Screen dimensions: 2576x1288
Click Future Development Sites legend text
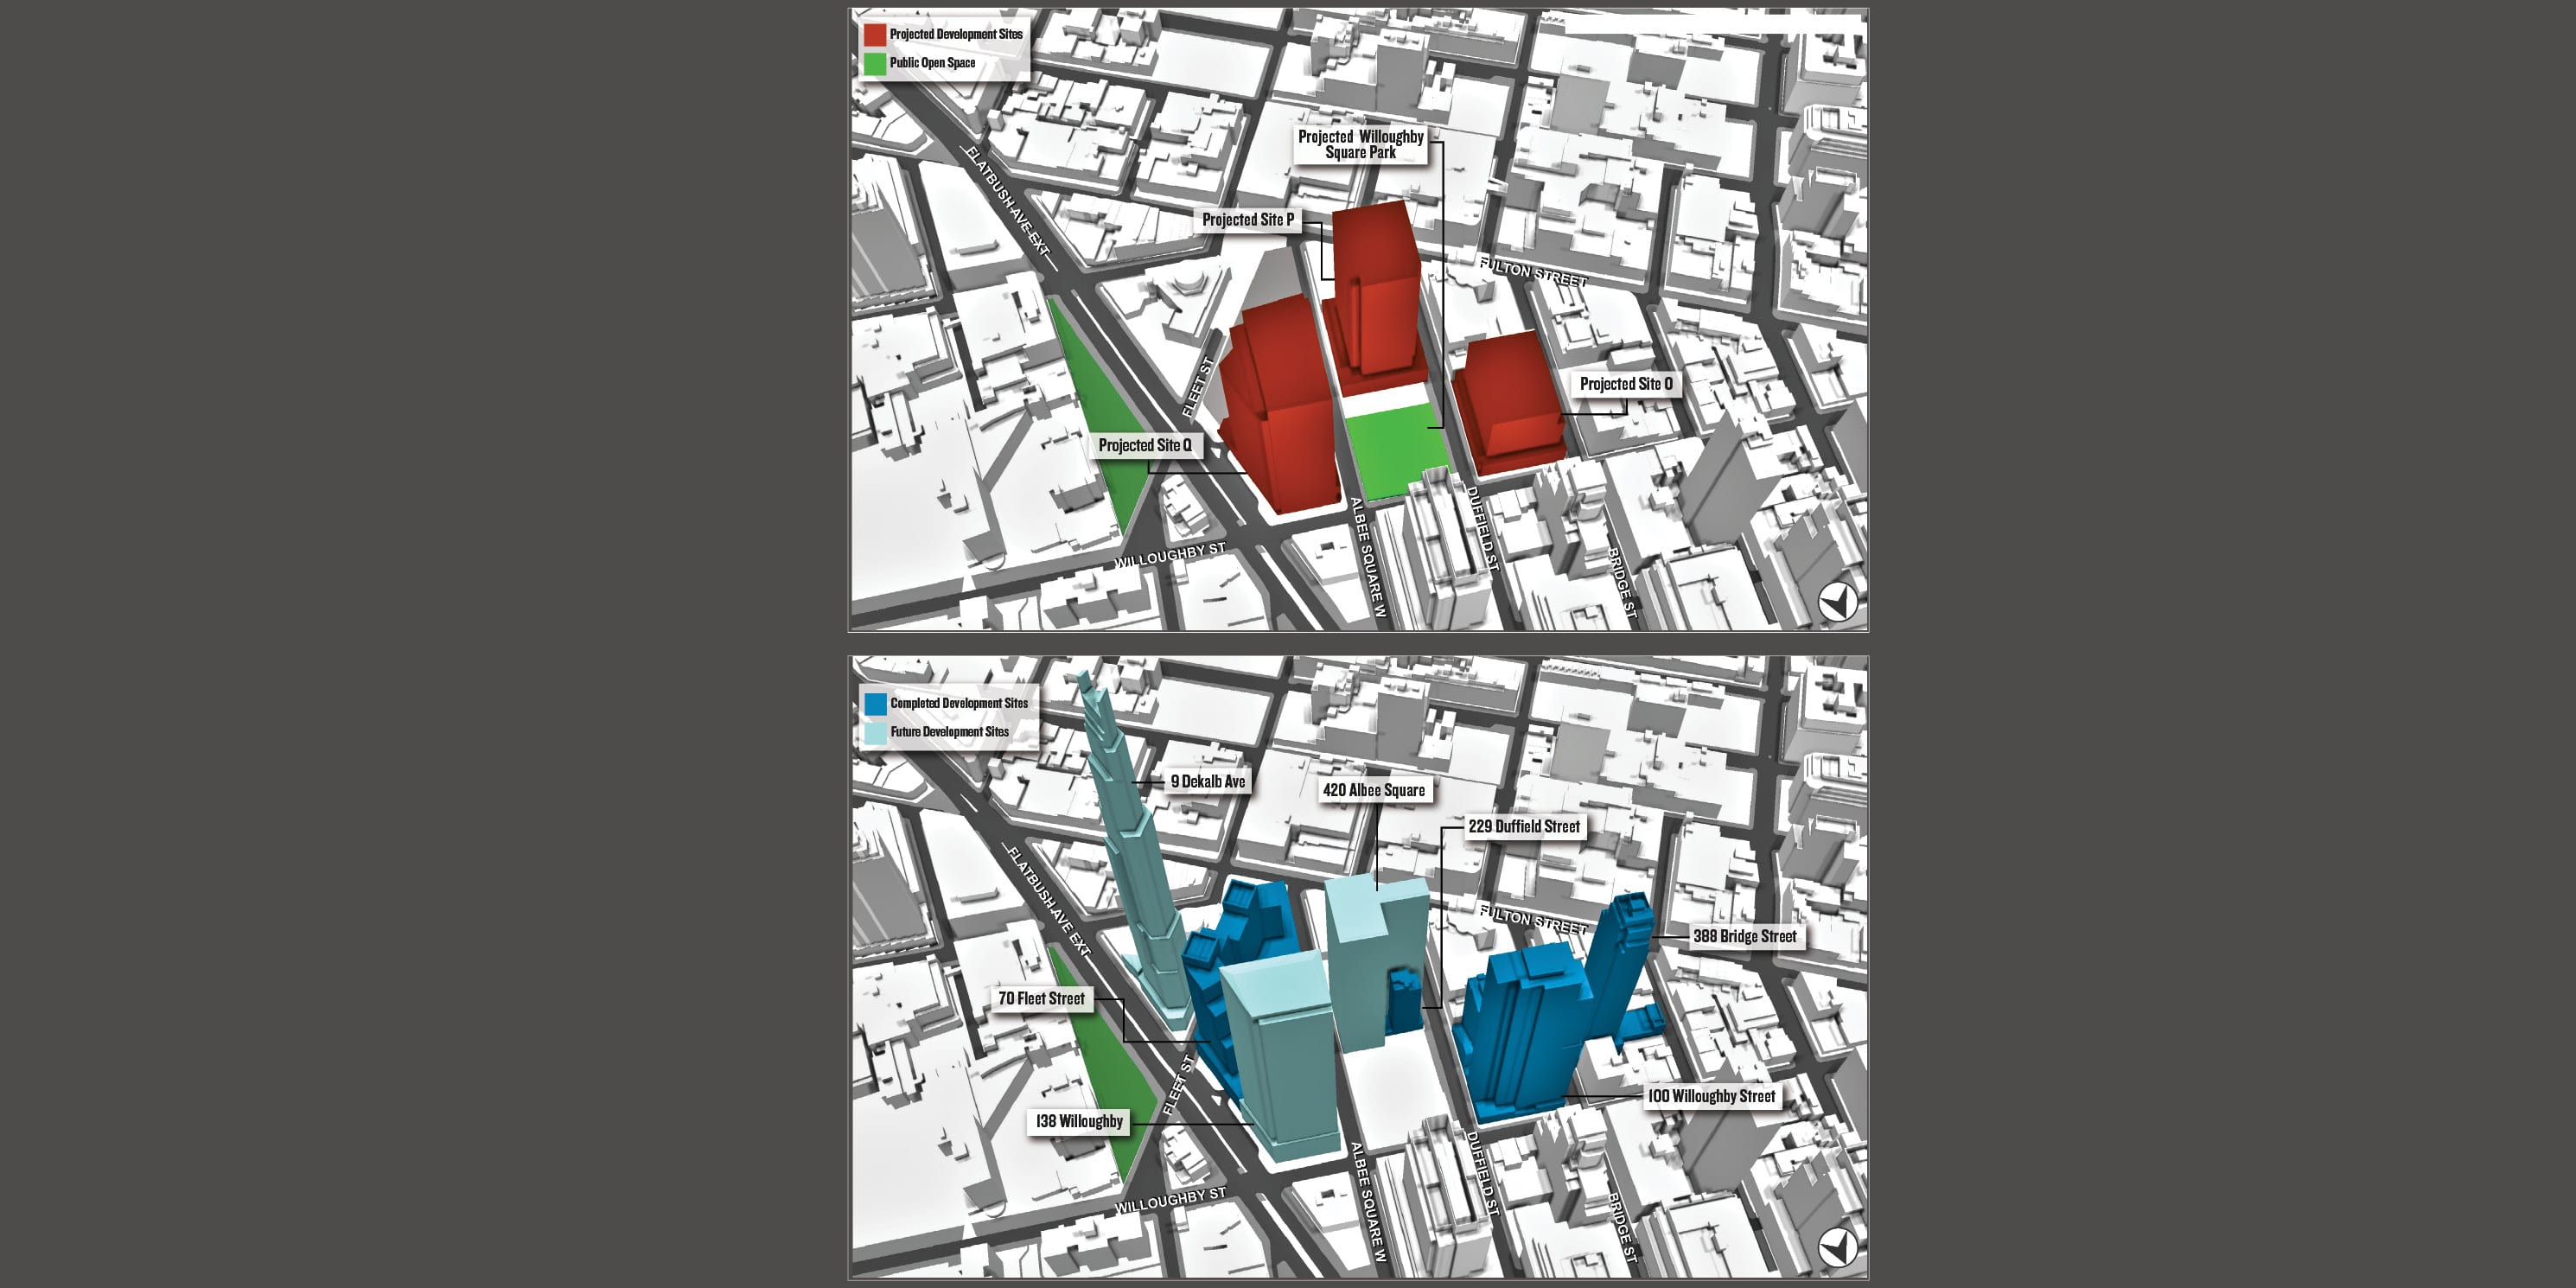pos(950,732)
